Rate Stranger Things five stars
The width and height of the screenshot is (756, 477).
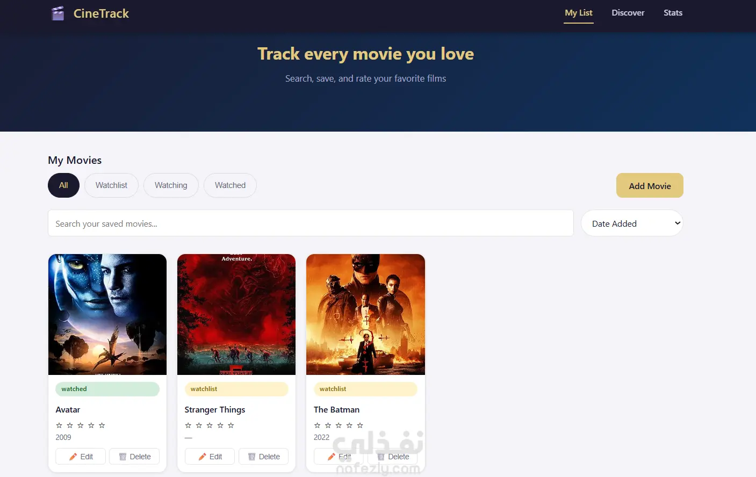231,425
